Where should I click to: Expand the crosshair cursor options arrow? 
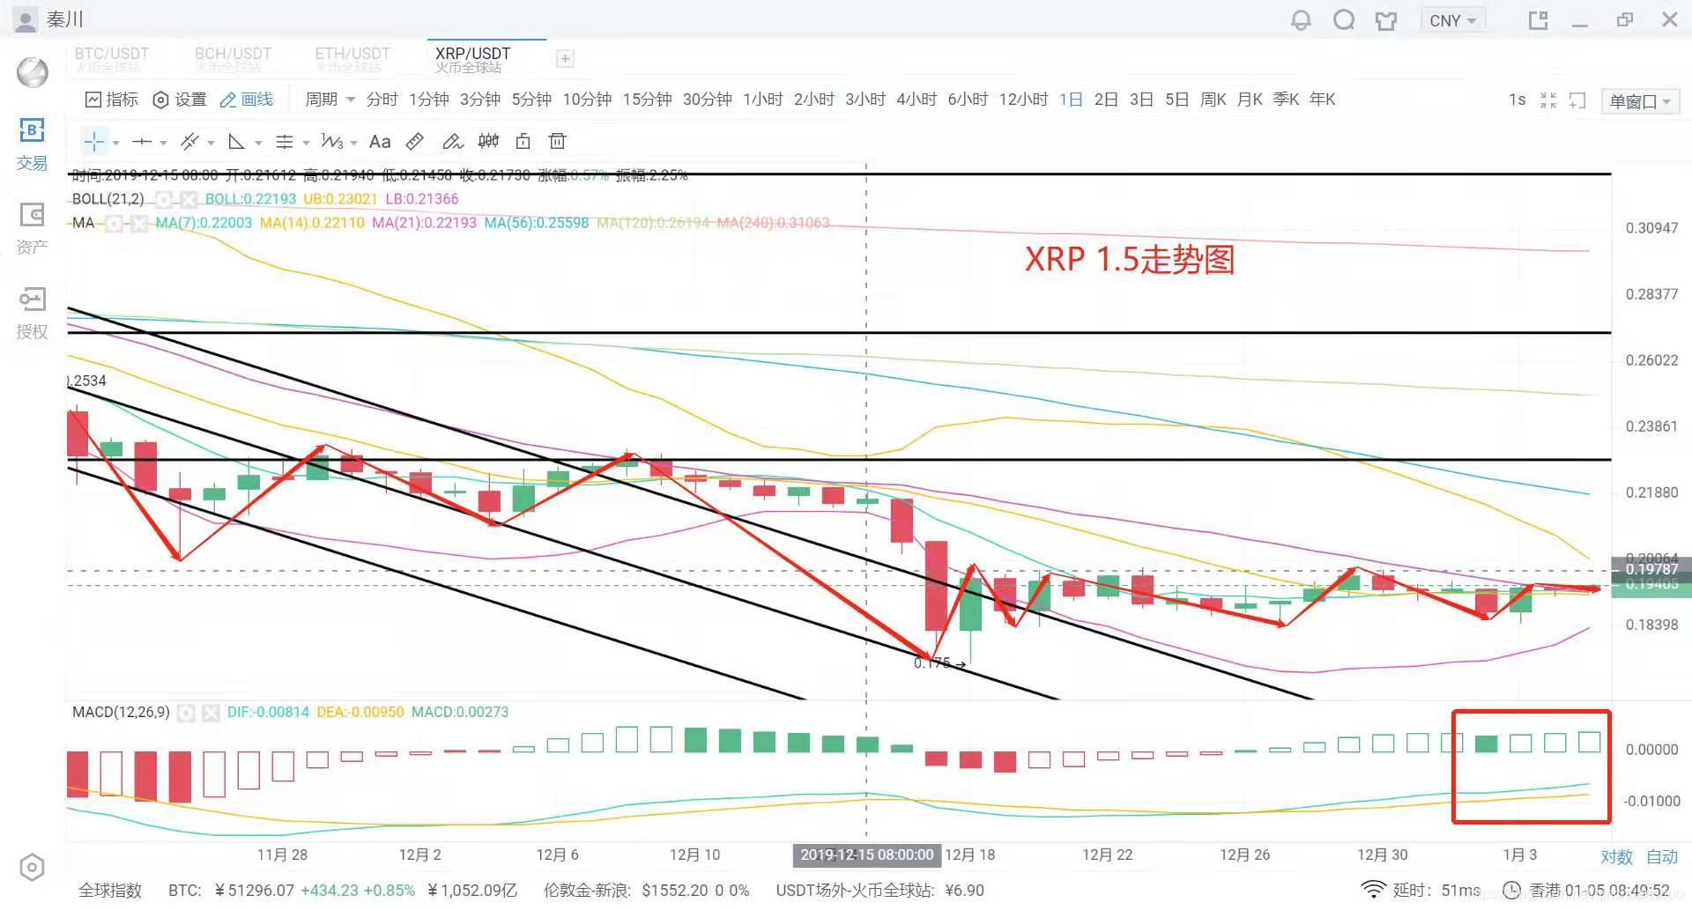tap(116, 143)
